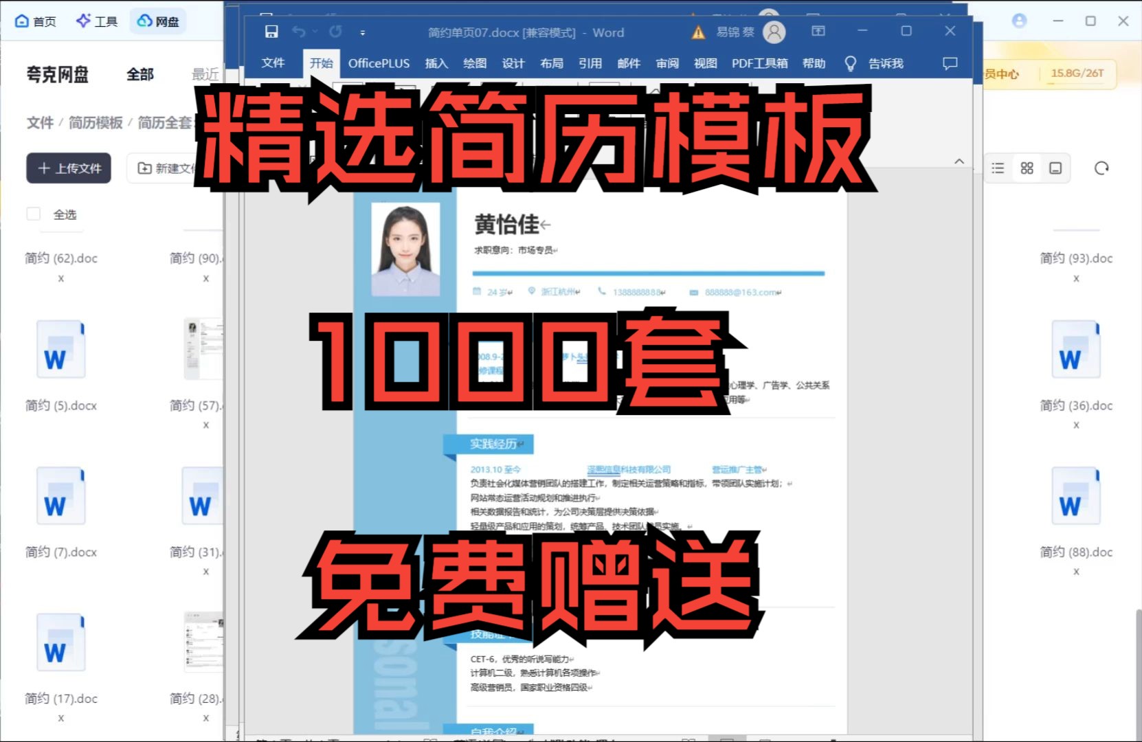Image resolution: width=1142 pixels, height=742 pixels.
Task: Switch to the 插入 ribbon tab
Action: pyautogui.click(x=436, y=63)
